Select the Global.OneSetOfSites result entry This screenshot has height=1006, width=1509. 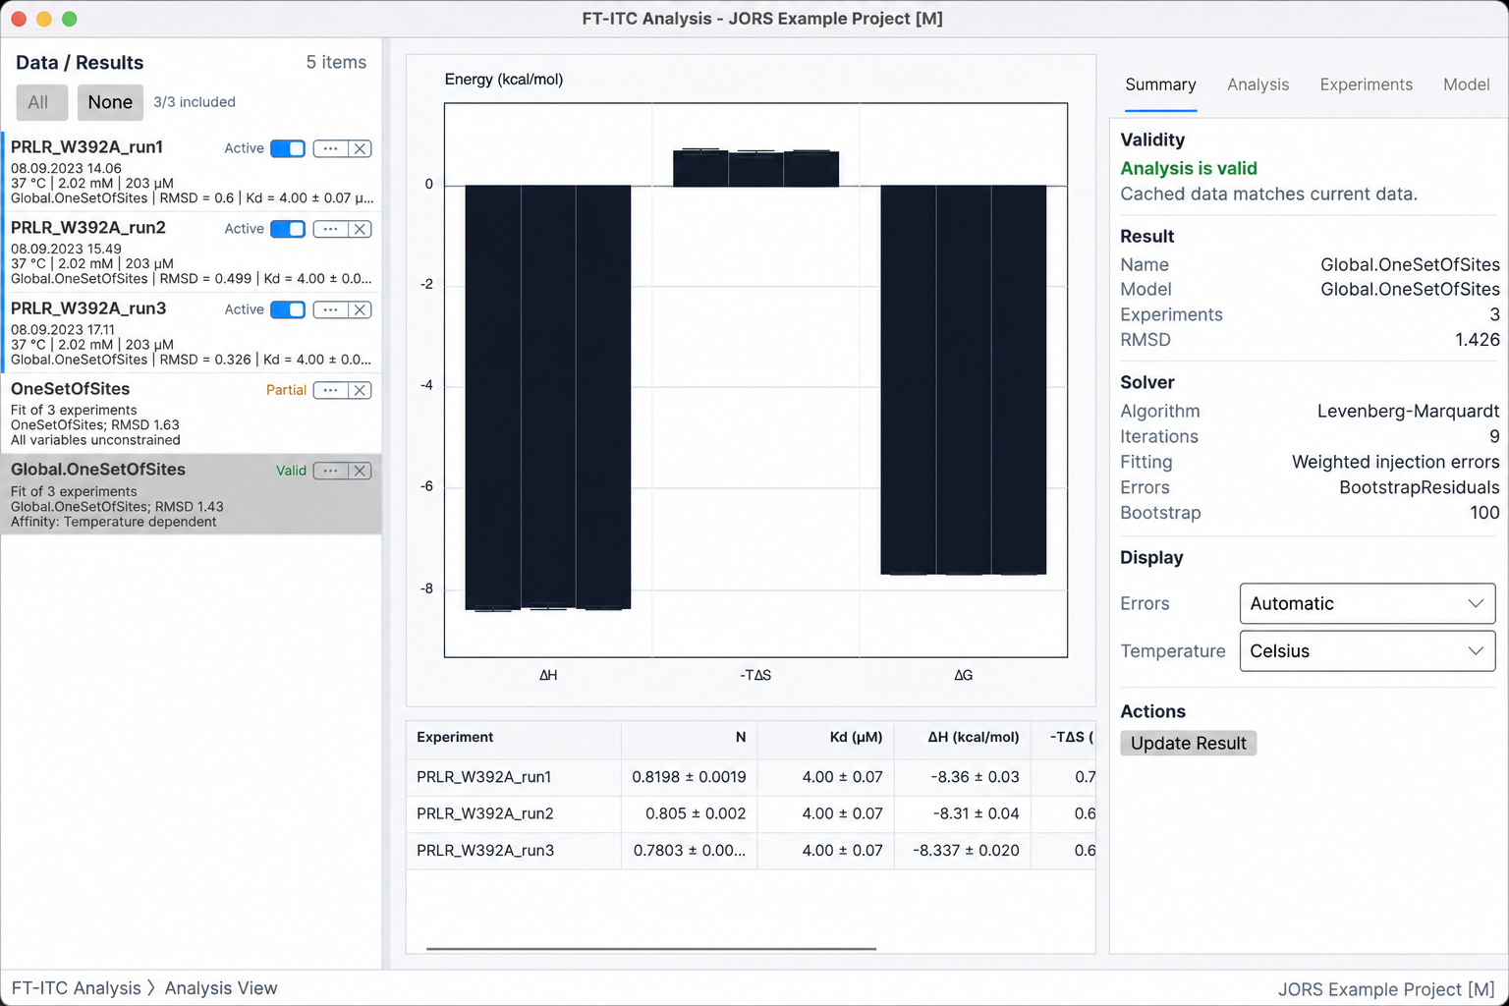(192, 494)
